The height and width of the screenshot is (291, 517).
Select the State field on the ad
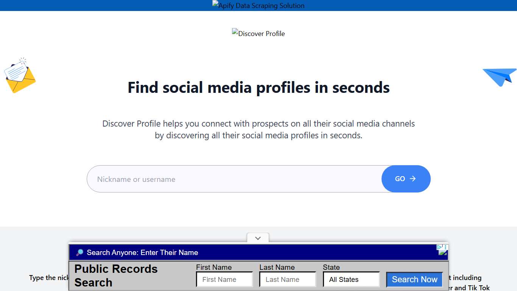pyautogui.click(x=351, y=279)
